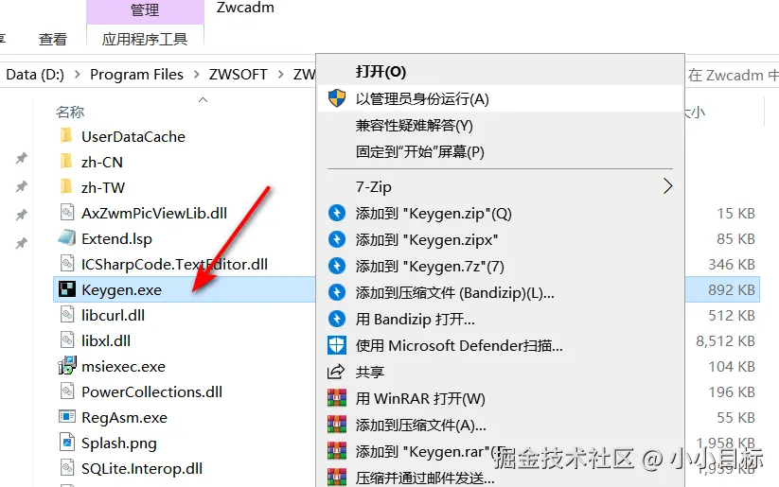The image size is (779, 487).
Task: Select 打开(O) from the context menu
Action: point(381,72)
